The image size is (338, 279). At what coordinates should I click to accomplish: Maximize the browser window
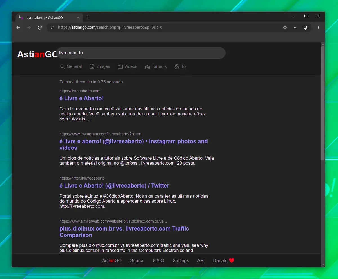(306, 16)
